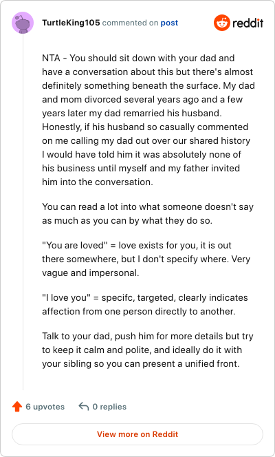The width and height of the screenshot is (275, 457).
Task: Open the TurtleKing105 username link
Action: click(x=71, y=23)
